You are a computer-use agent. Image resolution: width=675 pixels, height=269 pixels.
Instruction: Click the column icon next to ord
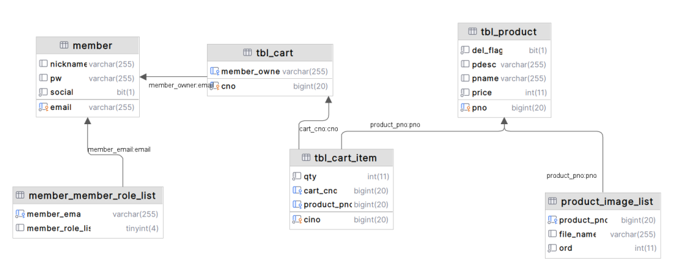[x=552, y=248]
